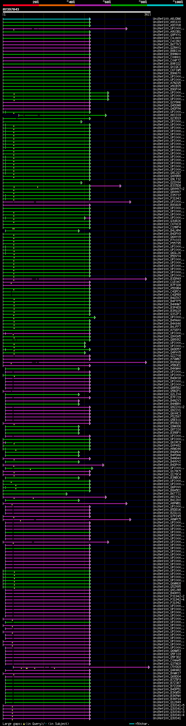This screenshot has height=726, width=186.
Task: Choose hit UniRef100_A7NZQ5
Action: (167, 83)
